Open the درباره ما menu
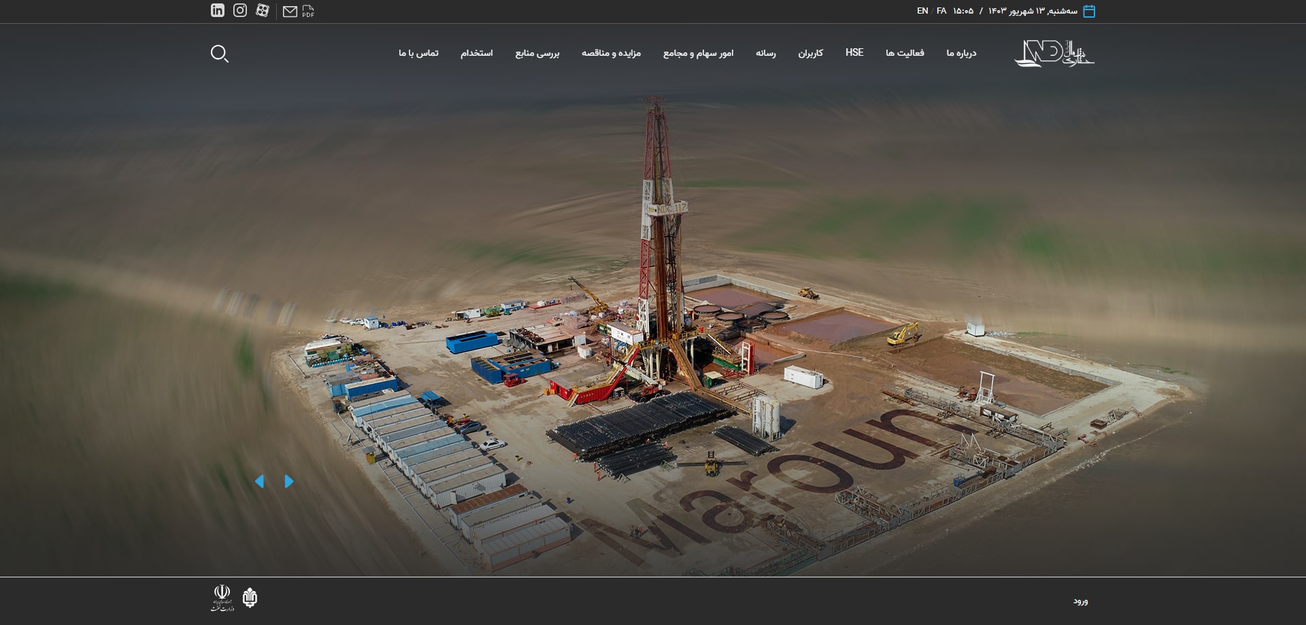 (x=960, y=53)
